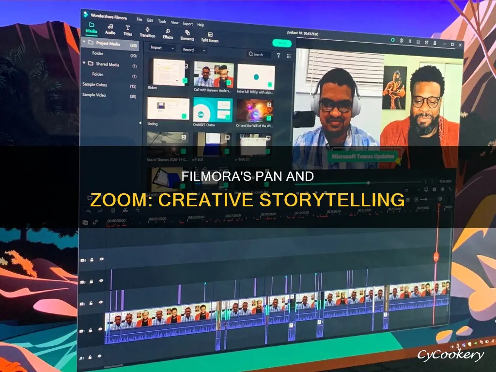Screen dimensions: 496x372
Task: Collapse the media library side panel arrow
Action: click(x=140, y=123)
